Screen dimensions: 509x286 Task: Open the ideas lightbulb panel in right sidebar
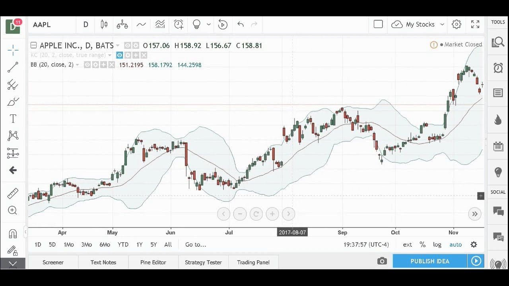[x=498, y=172]
